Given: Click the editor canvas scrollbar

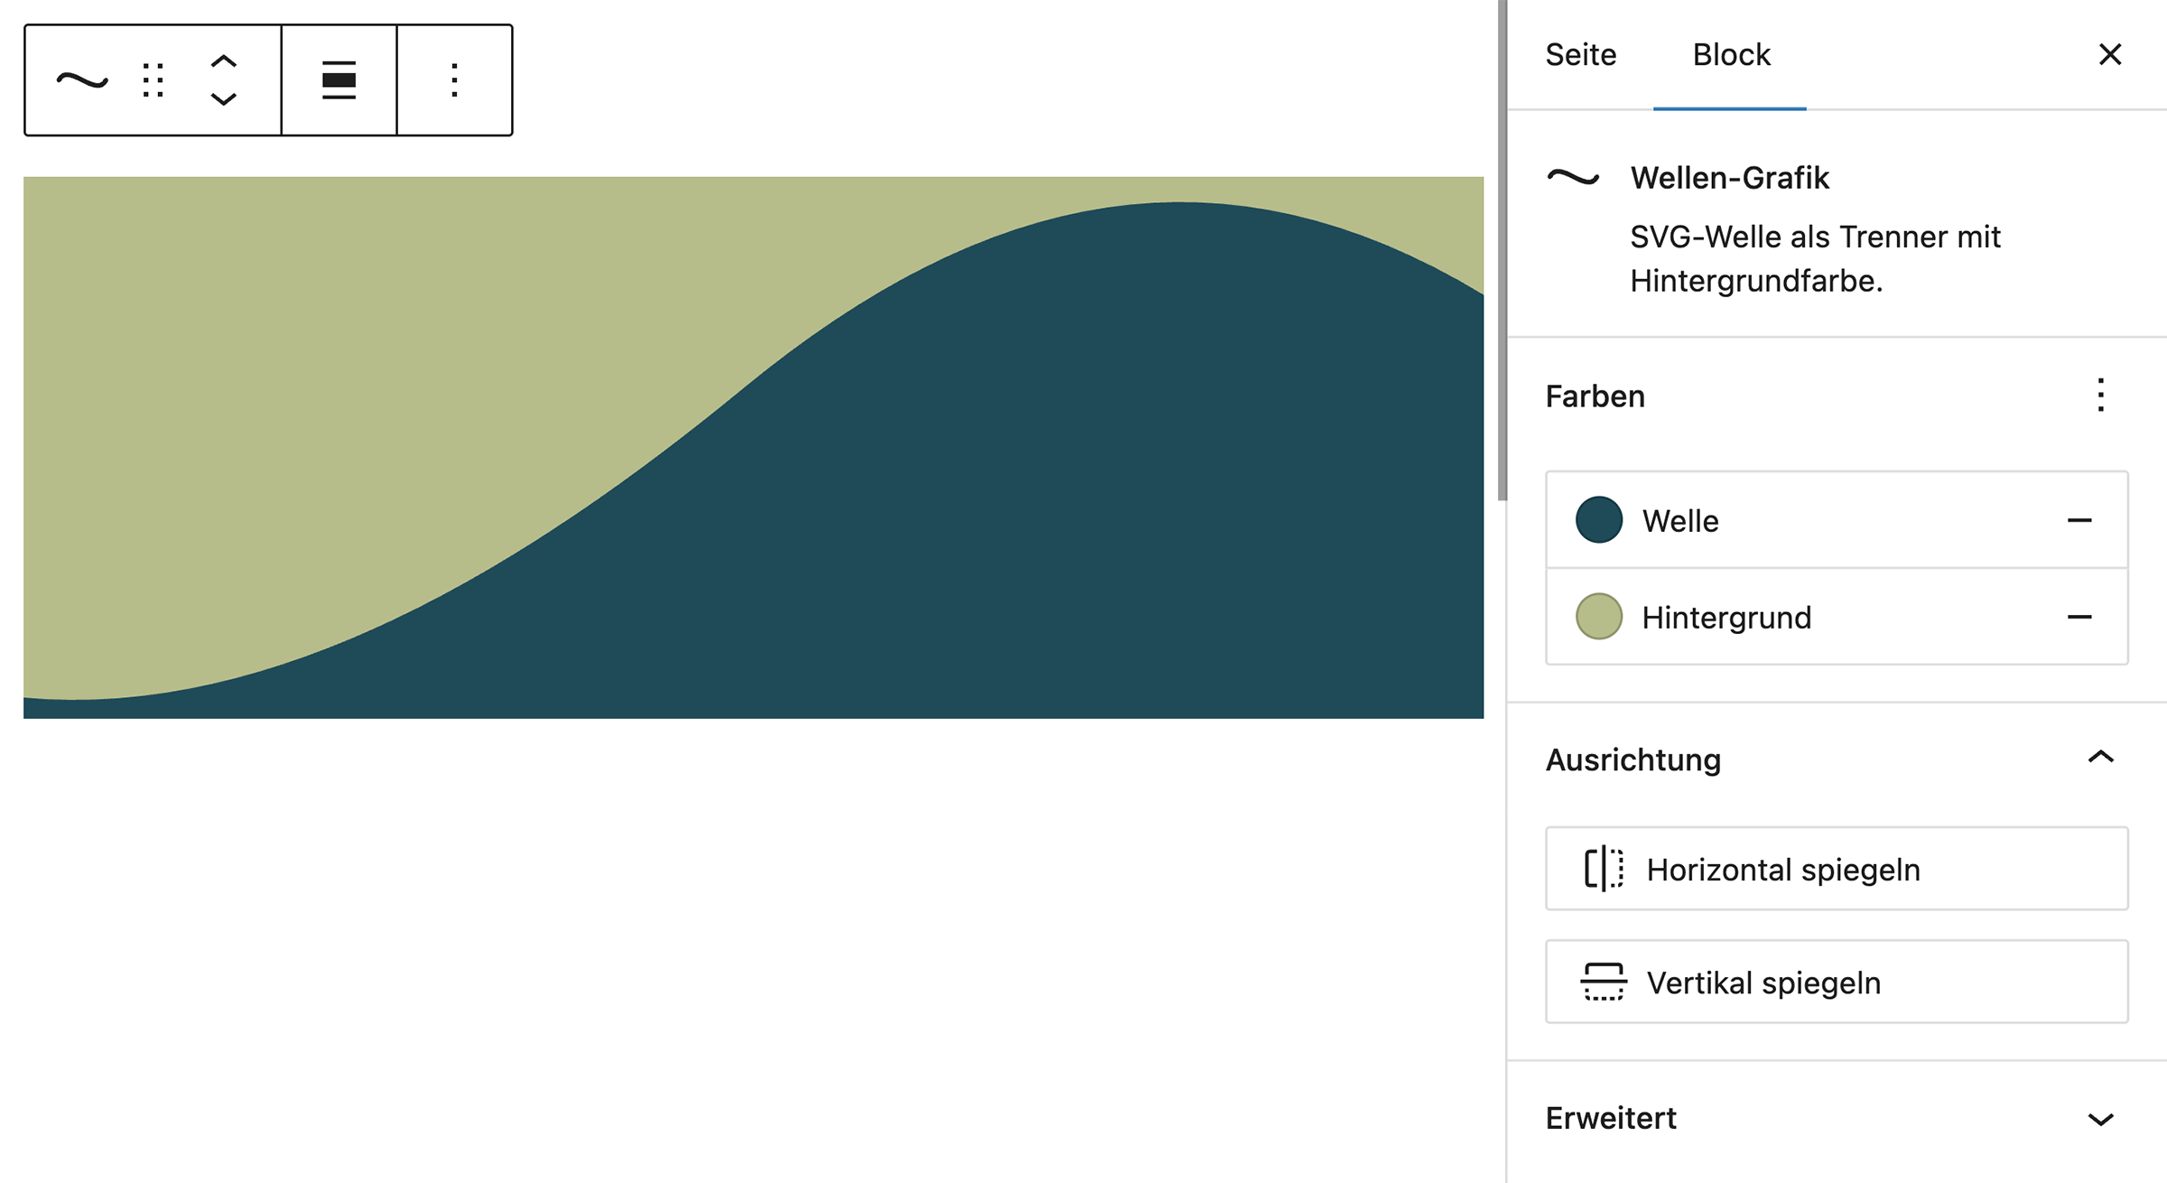Looking at the screenshot, I should coord(1502,250).
